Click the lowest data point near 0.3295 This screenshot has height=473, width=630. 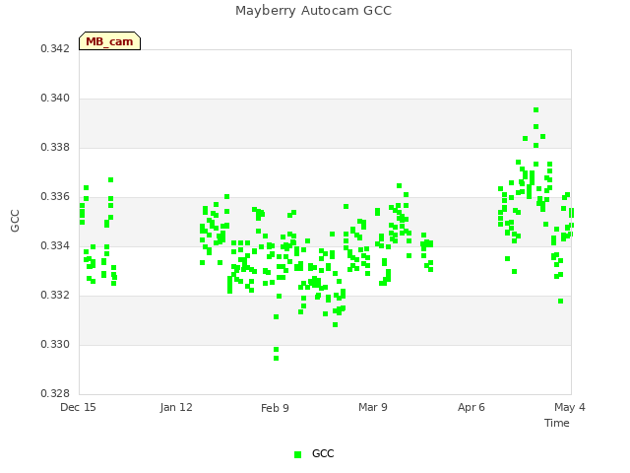(276, 358)
